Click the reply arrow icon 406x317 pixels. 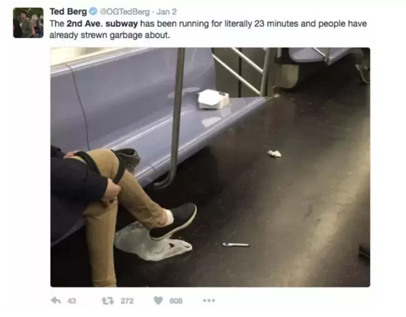tap(56, 300)
